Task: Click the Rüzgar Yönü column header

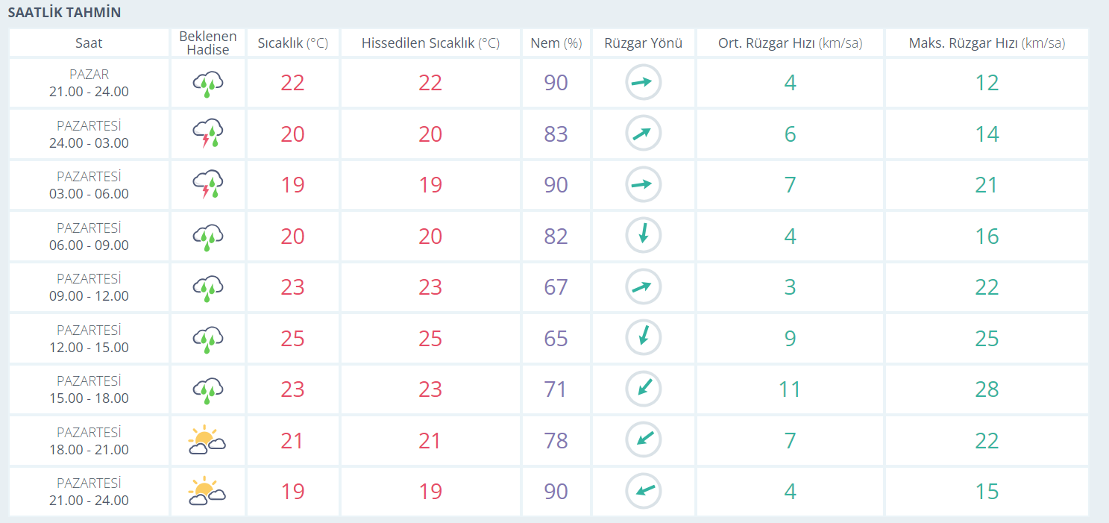Action: click(x=644, y=43)
